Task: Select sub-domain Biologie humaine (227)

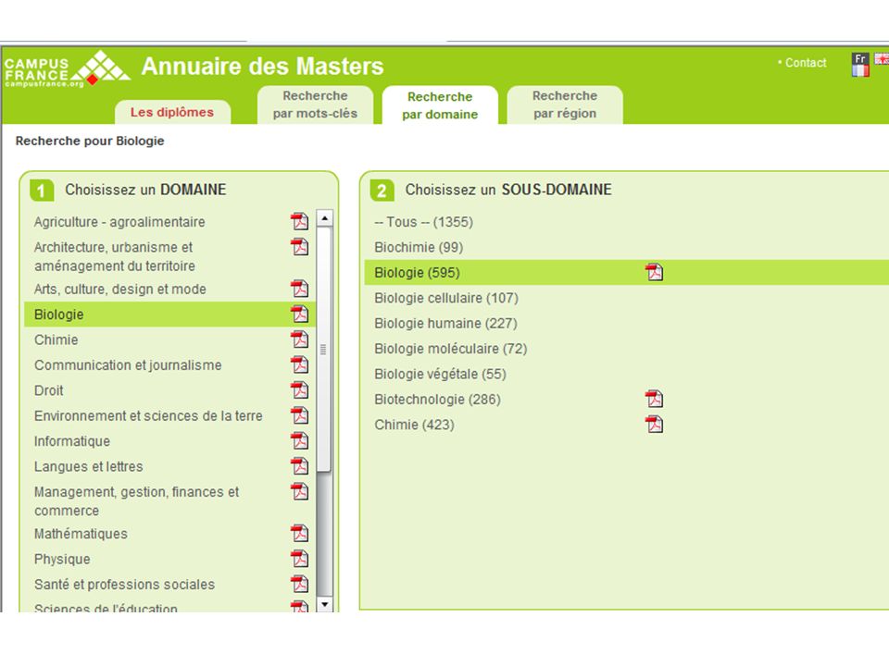Action: [x=445, y=324]
